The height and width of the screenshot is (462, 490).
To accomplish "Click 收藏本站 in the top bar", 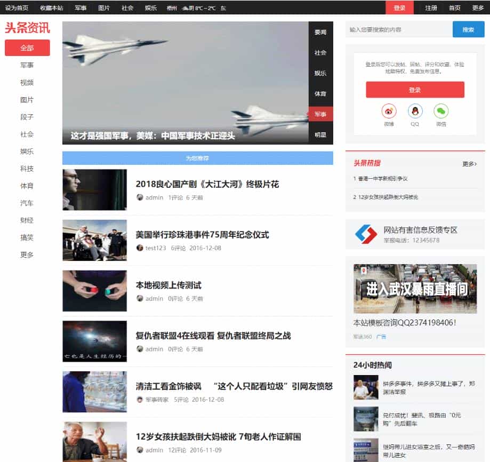I will [52, 8].
